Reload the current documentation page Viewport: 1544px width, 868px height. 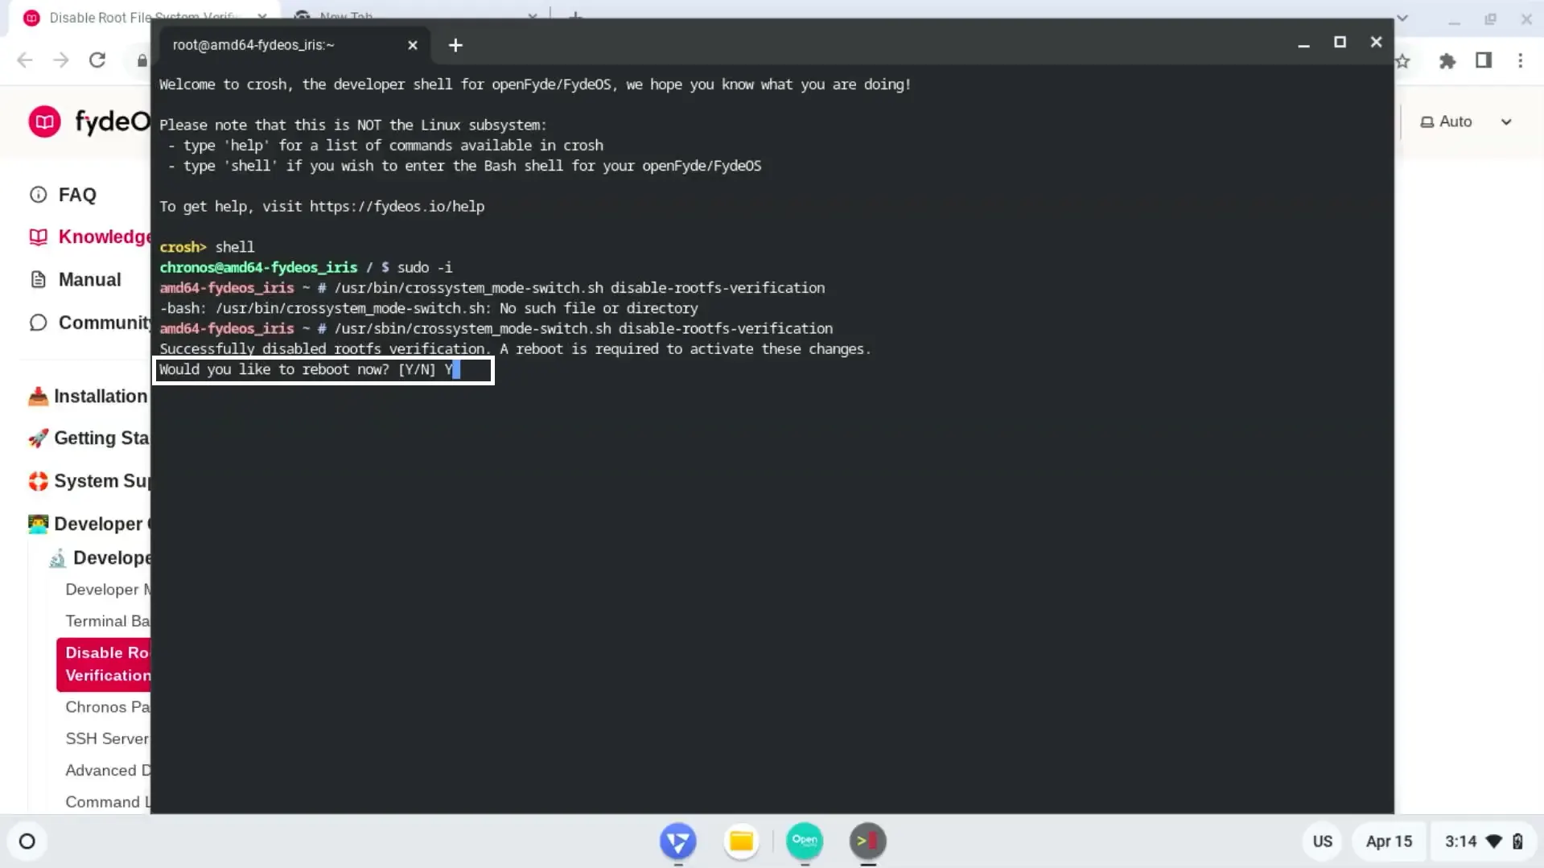click(97, 60)
